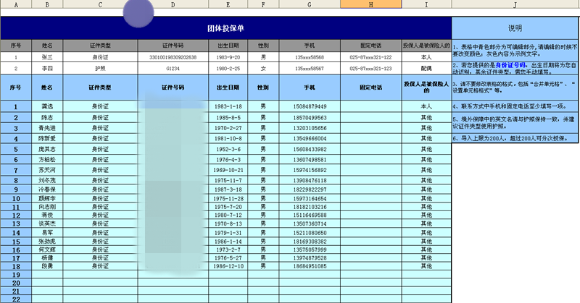Select column header F
The image size is (580, 303).
click(x=263, y=4)
